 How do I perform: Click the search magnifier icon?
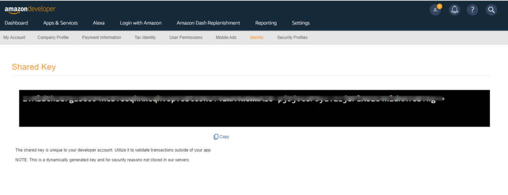coord(491,10)
